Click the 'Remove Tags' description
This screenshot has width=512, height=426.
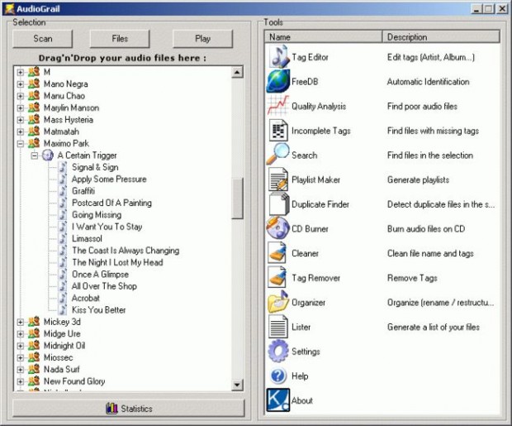coord(412,278)
